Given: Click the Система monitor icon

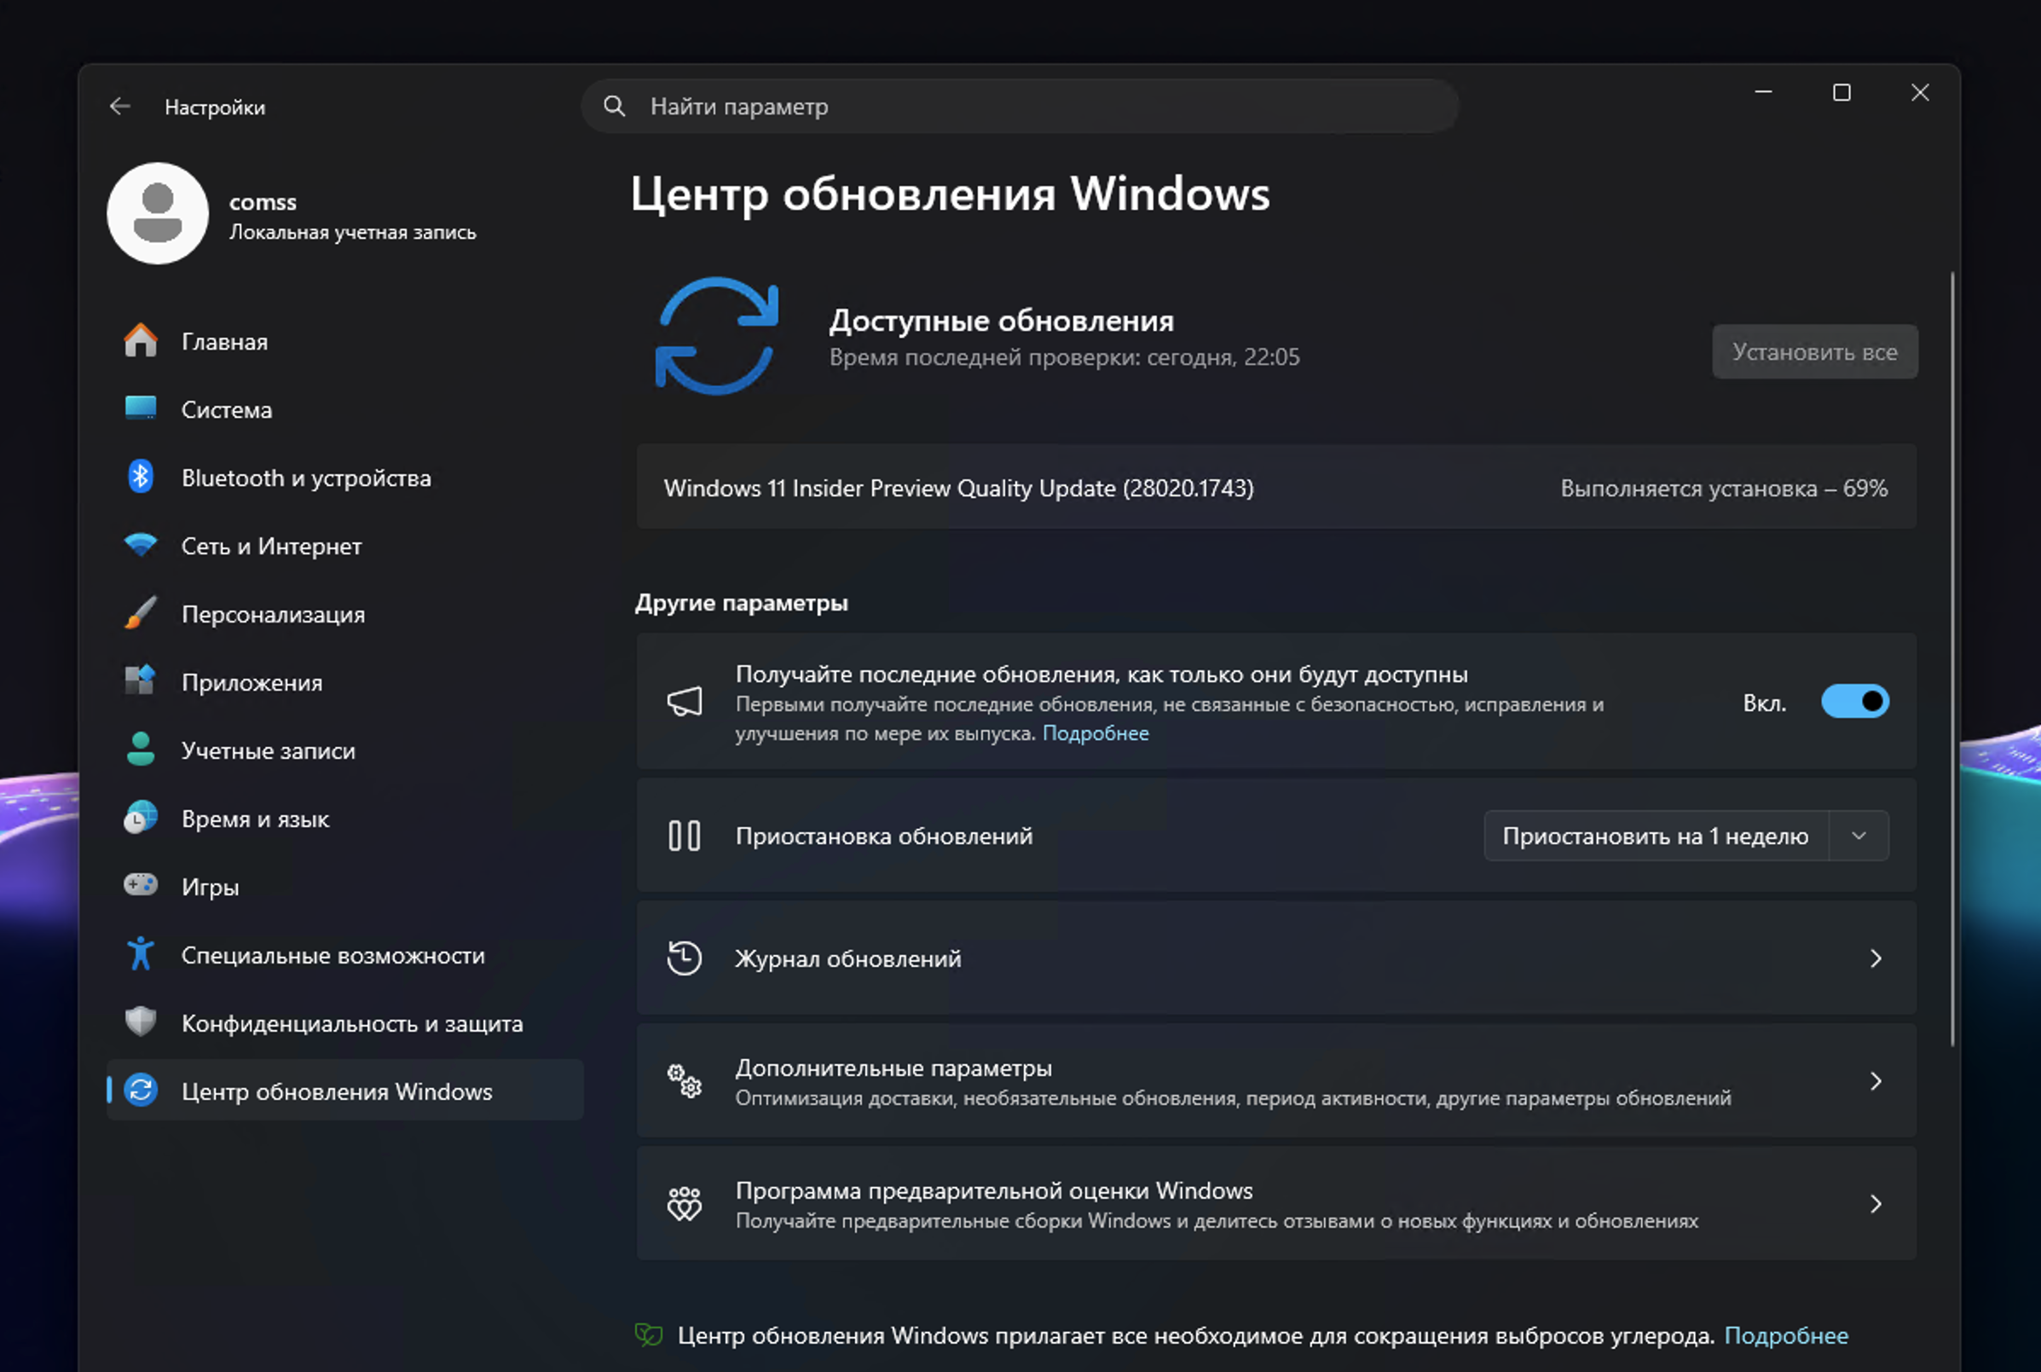Looking at the screenshot, I should pyautogui.click(x=141, y=408).
